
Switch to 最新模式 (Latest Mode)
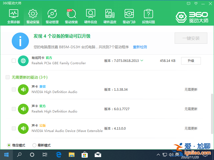[x=34, y=145]
